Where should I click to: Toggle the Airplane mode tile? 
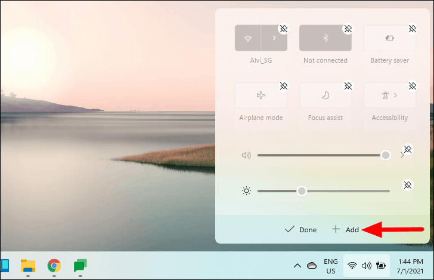pos(261,96)
